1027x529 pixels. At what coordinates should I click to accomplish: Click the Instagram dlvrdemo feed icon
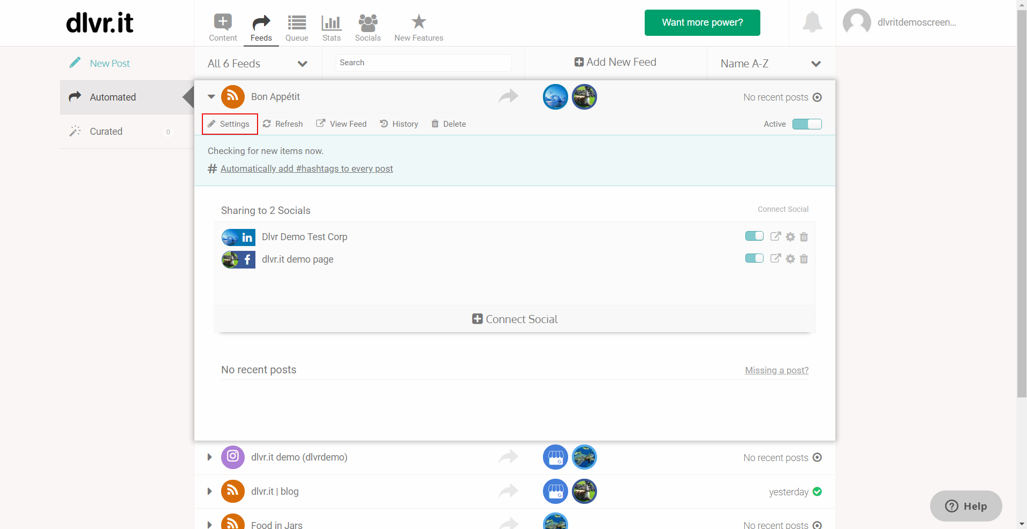[232, 457]
